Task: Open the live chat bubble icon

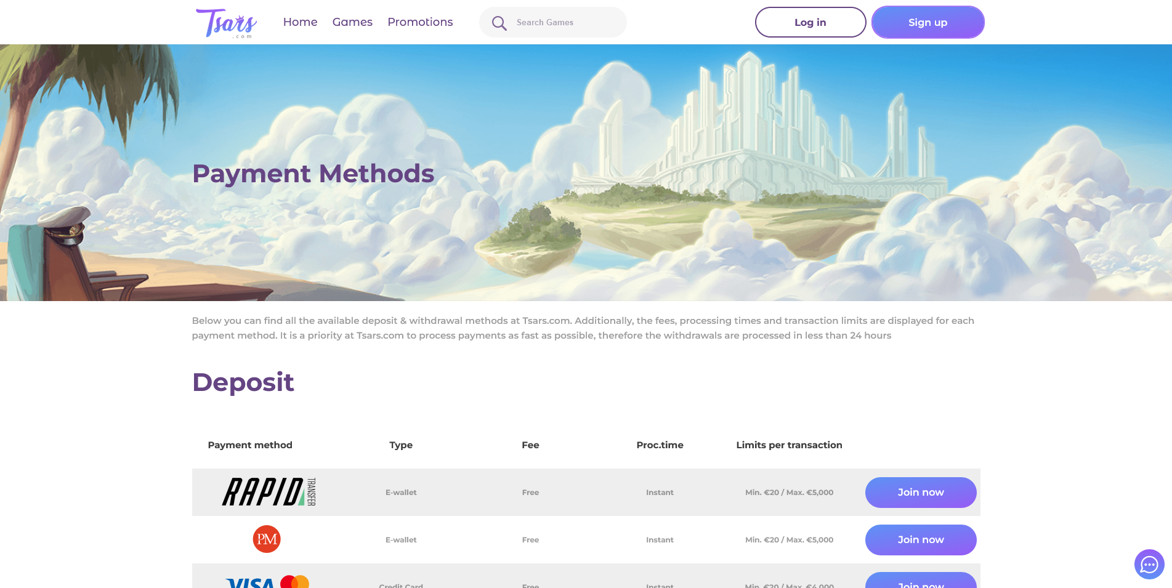Action: (1149, 564)
